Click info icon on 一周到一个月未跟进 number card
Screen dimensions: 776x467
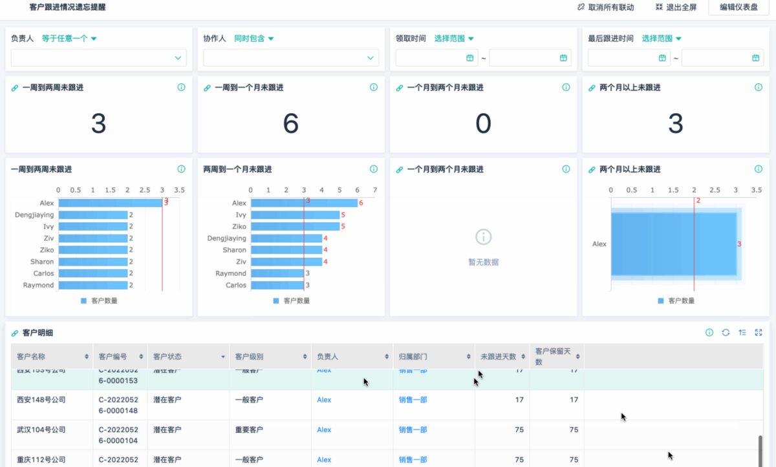pos(374,87)
